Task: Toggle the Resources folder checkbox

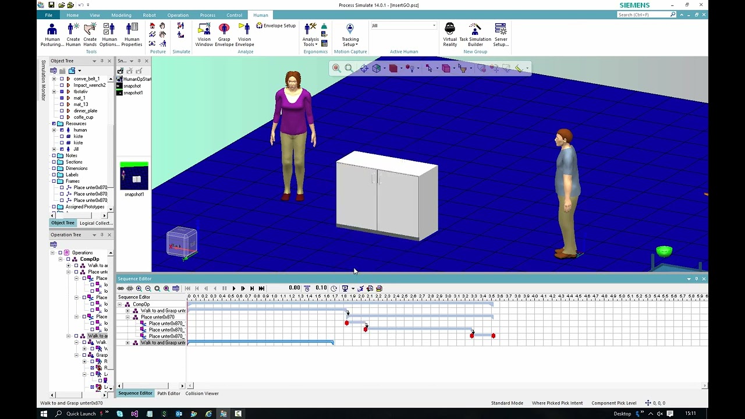Action: [54, 123]
